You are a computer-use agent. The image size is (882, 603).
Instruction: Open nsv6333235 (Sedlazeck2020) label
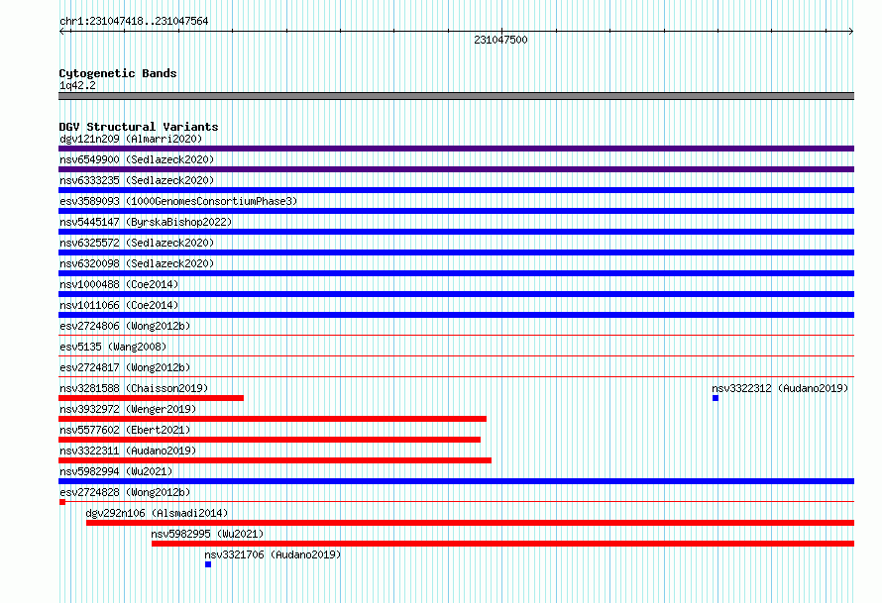pyautogui.click(x=137, y=180)
